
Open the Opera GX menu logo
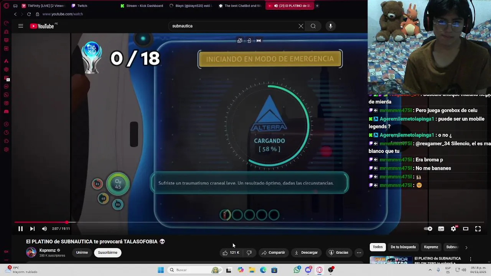coord(6,6)
